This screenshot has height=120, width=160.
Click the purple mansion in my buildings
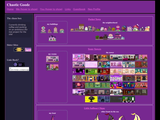click(x=52, y=38)
